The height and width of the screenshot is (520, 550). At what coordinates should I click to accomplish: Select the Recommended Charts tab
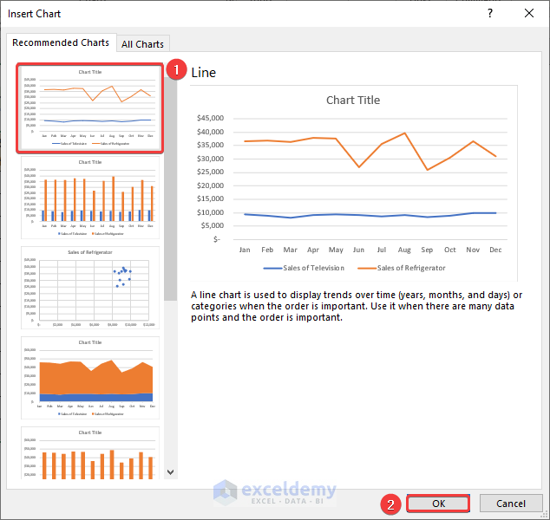pyautogui.click(x=61, y=42)
